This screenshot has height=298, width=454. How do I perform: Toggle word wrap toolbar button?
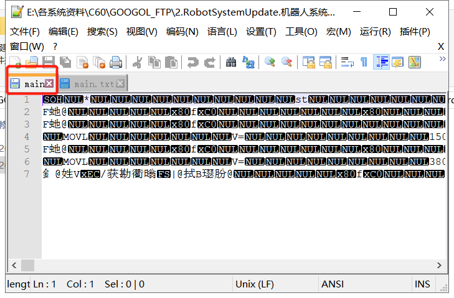pyautogui.click(x=347, y=62)
